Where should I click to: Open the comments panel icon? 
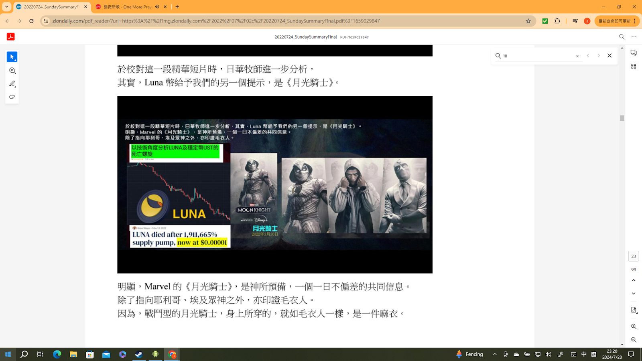(x=634, y=53)
